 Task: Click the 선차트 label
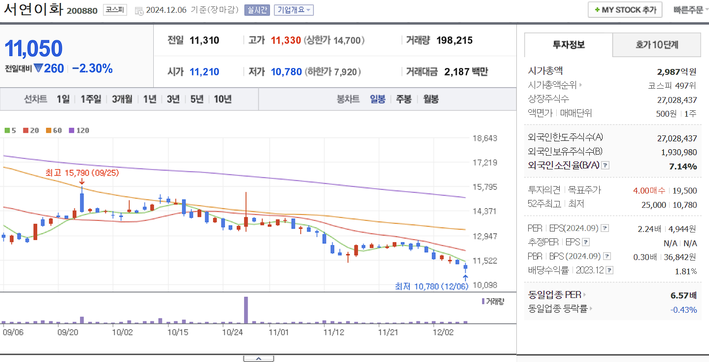[35, 99]
